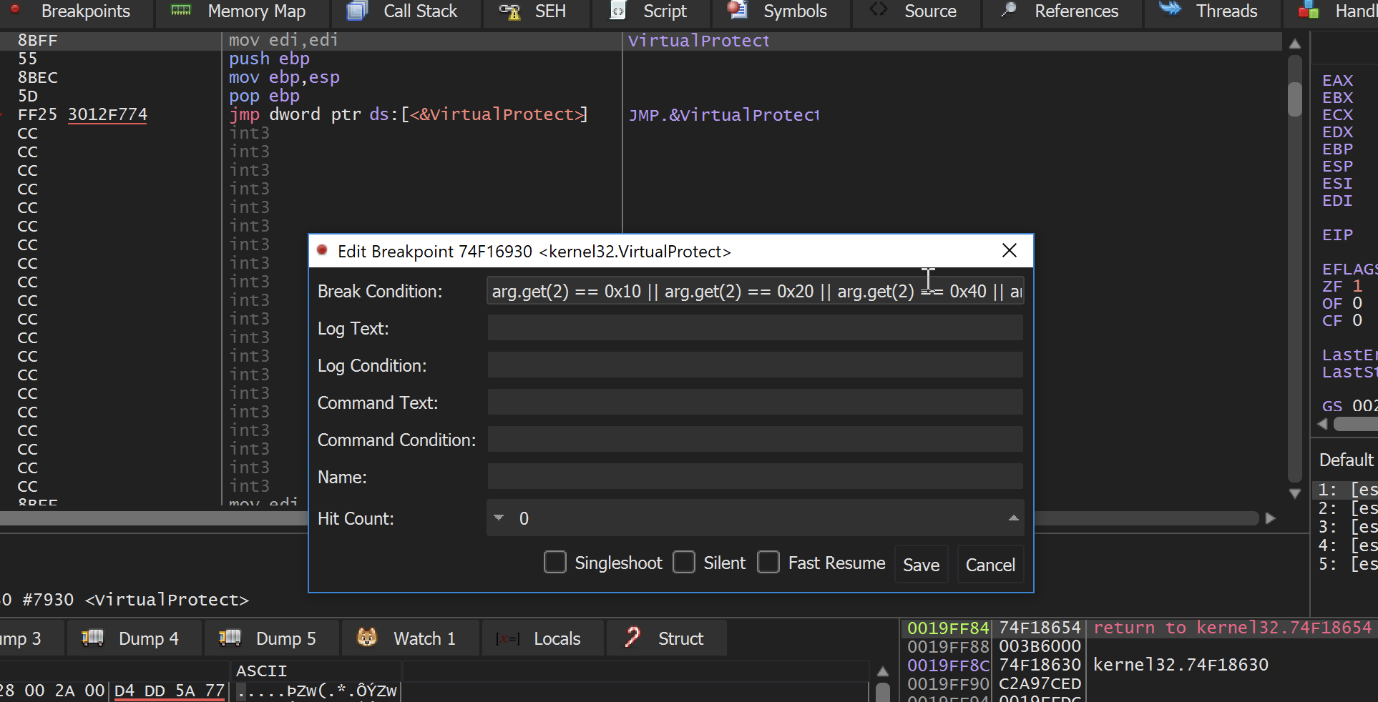Save the breakpoint settings

click(922, 565)
